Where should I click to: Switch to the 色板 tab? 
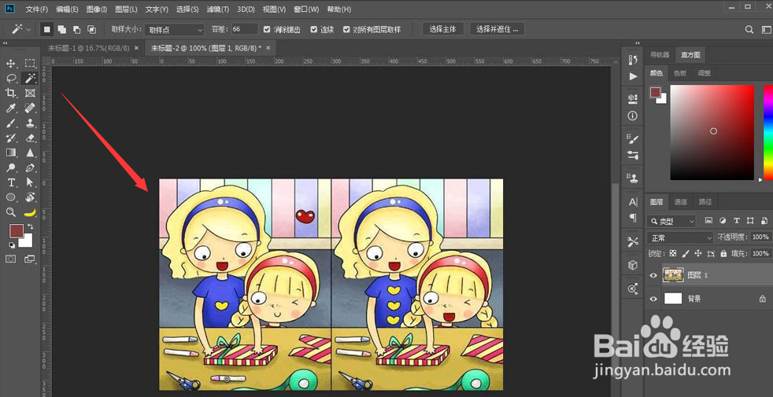(680, 73)
